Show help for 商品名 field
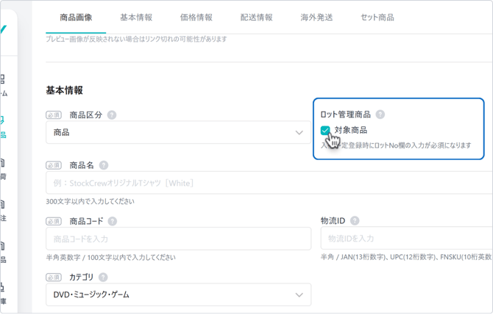Screen dimensions: 493x315 point(104,165)
